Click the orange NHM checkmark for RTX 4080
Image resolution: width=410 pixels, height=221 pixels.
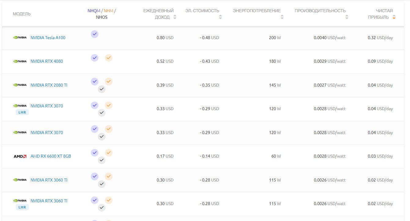pos(109,58)
